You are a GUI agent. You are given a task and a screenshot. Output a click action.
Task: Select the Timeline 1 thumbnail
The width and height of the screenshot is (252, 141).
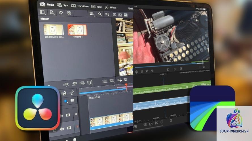[x=77, y=30]
